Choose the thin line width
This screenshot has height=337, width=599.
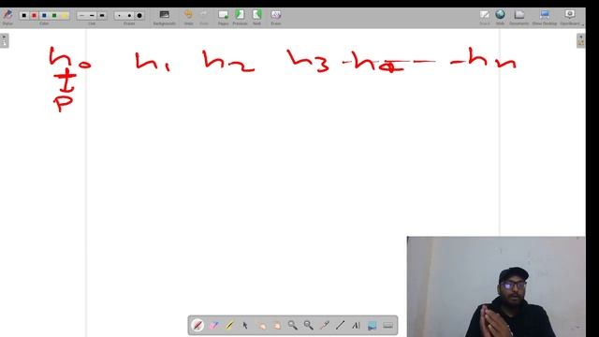click(81, 16)
